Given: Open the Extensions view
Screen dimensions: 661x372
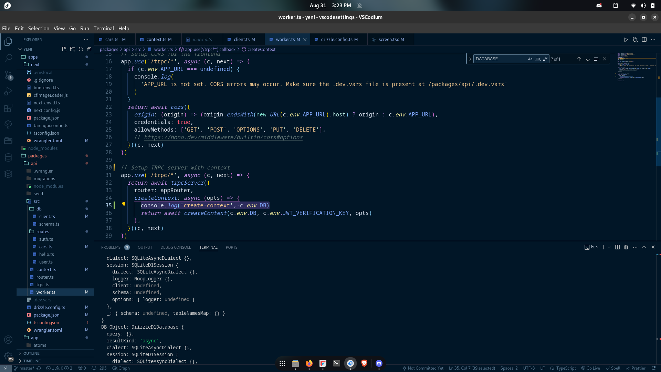Looking at the screenshot, I should [x=8, y=108].
